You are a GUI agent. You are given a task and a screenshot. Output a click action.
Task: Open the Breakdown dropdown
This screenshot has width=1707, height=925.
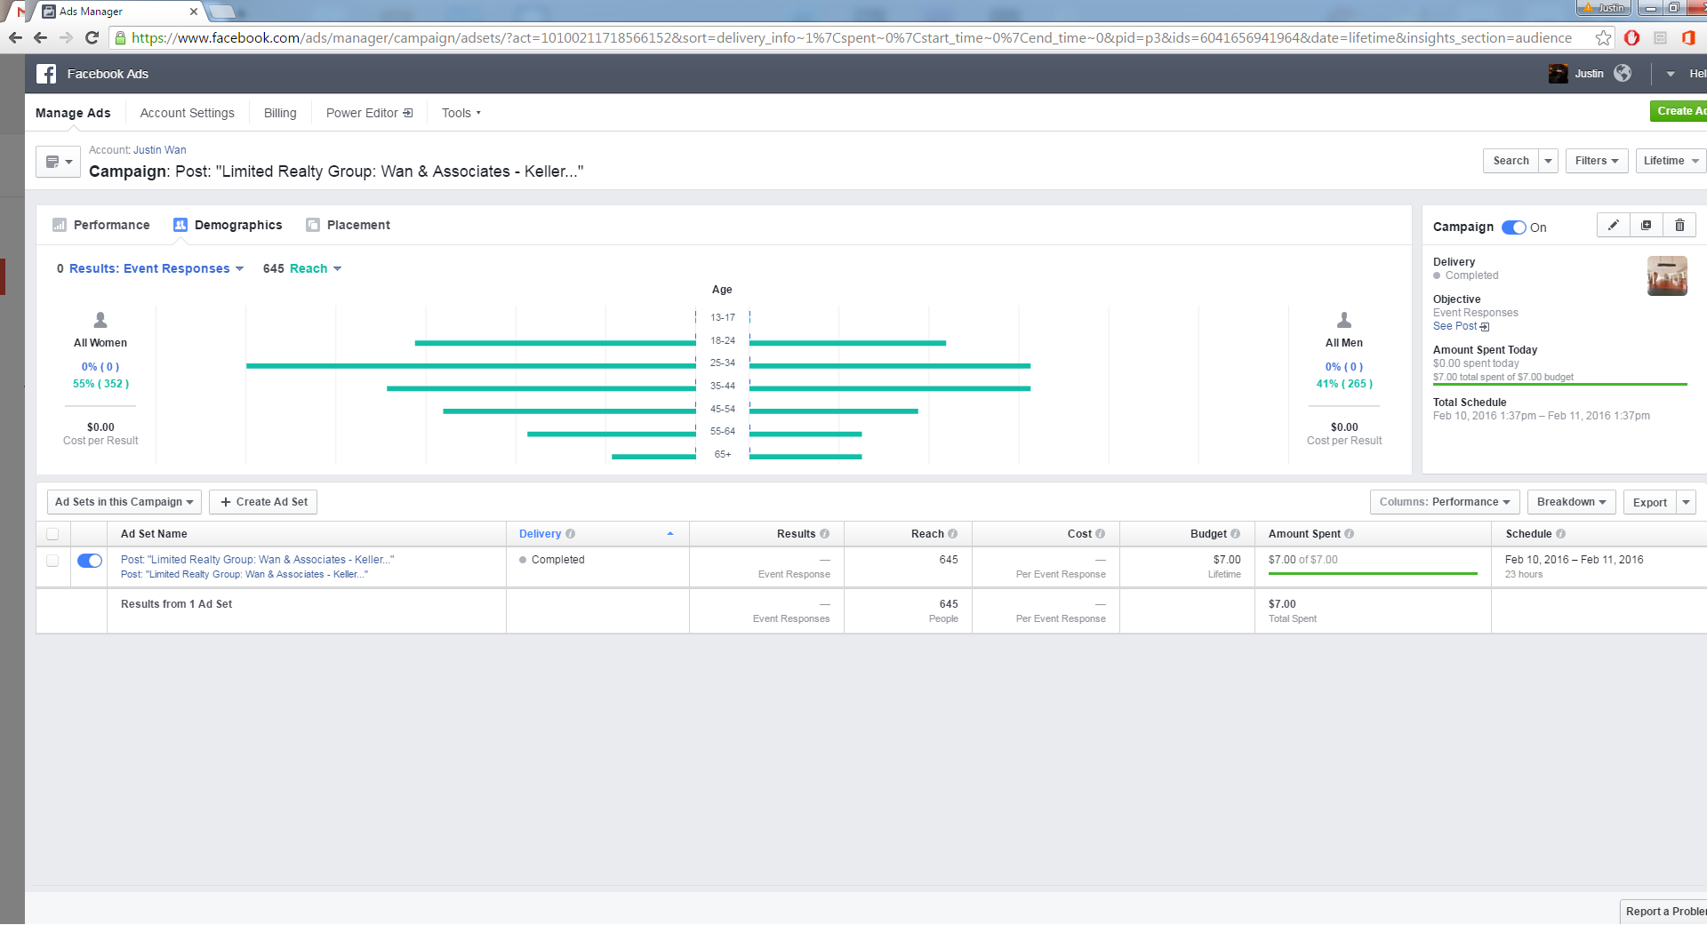tap(1571, 502)
